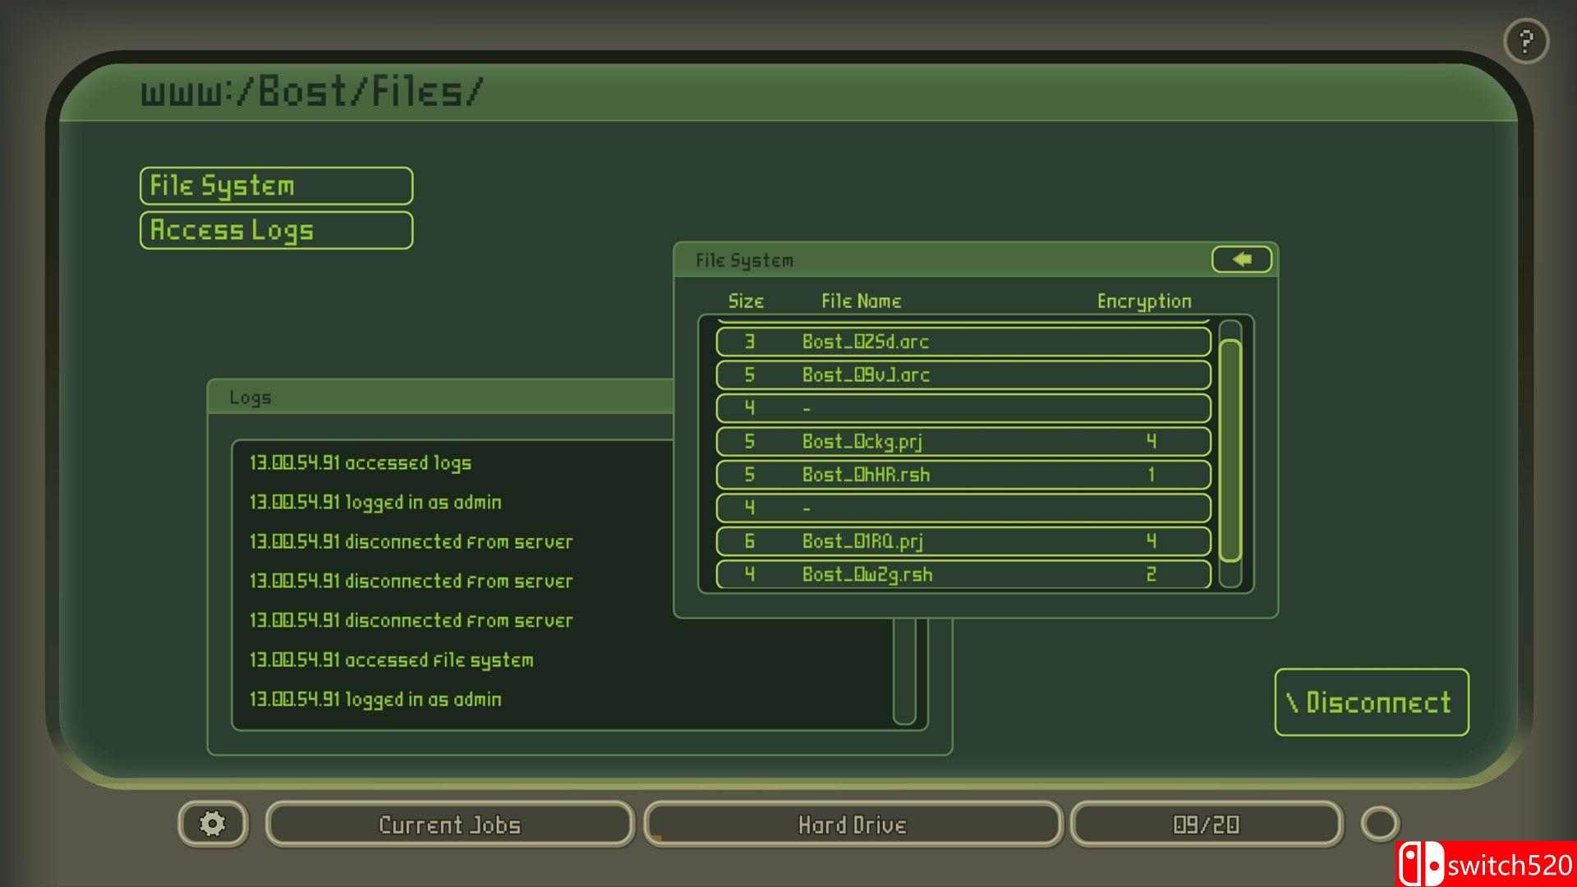
Task: Open the Hard Drive panel
Action: (853, 825)
